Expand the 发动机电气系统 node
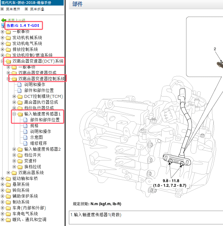Viewport: 223px width, 226px height. 2,43
